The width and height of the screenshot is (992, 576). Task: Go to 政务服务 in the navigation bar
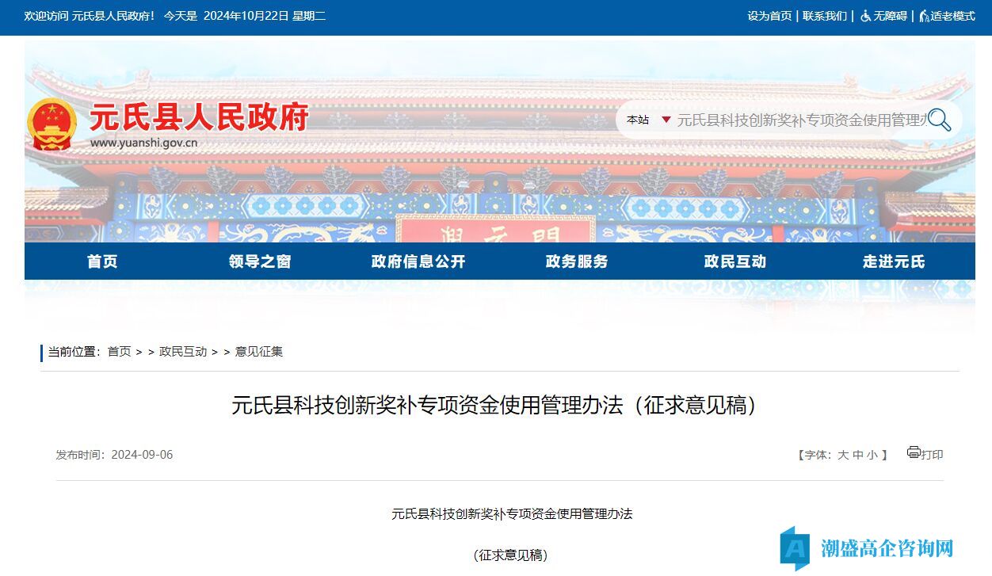(577, 261)
